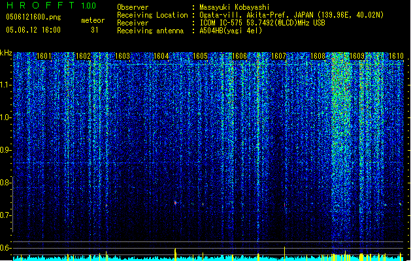
Task: Click the 1601 time marker
Action: pyautogui.click(x=44, y=56)
